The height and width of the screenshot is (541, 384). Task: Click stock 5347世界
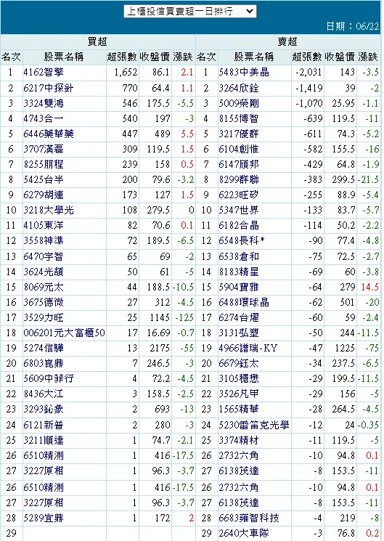click(x=239, y=210)
